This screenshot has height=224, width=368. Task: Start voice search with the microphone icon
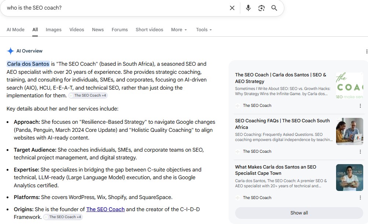coord(248,8)
